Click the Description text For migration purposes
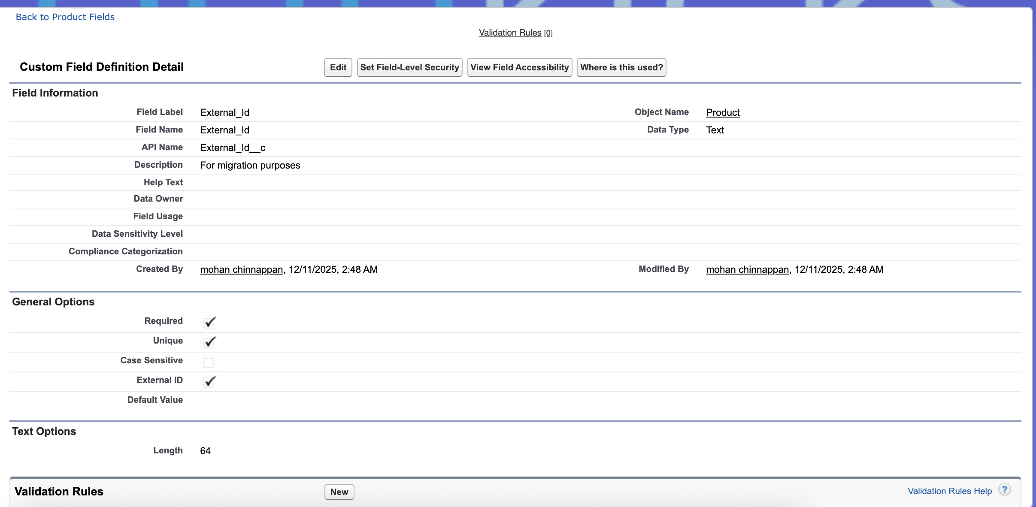 tap(250, 166)
